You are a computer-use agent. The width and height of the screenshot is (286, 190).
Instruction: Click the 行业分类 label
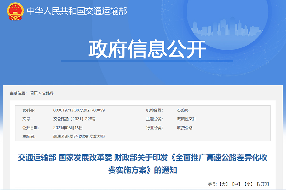(x=154, y=128)
